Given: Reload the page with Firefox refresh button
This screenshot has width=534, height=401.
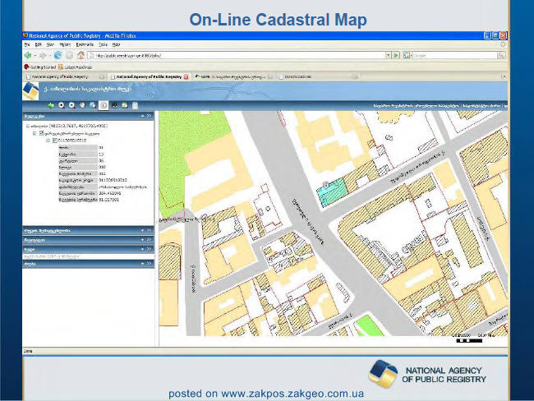Looking at the screenshot, I should pos(58,55).
